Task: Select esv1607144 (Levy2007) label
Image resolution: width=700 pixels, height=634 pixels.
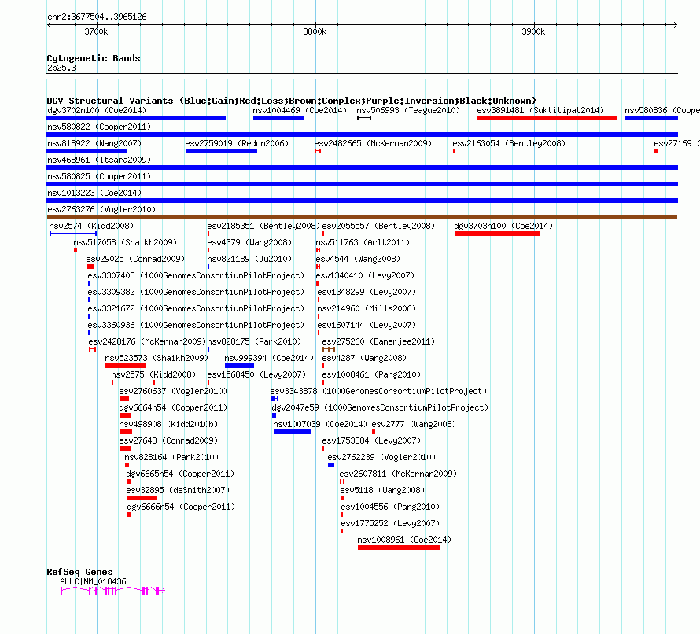Action: click(367, 325)
